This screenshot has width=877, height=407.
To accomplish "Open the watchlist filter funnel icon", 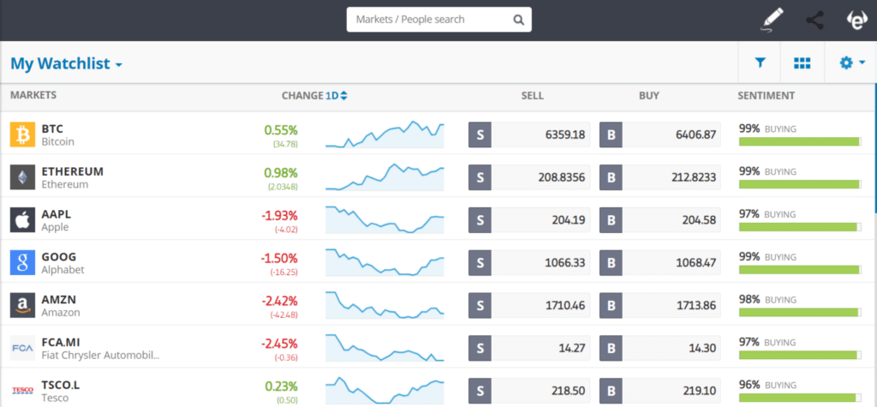I will [760, 63].
